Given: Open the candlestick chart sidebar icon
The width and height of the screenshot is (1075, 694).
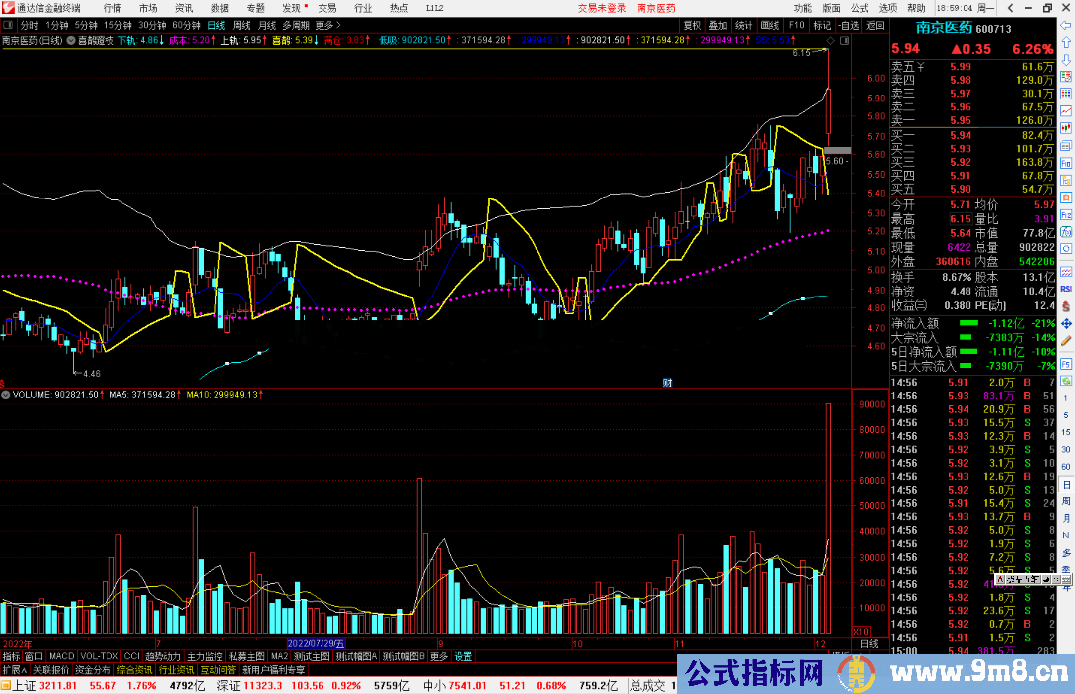Looking at the screenshot, I should tap(1066, 128).
